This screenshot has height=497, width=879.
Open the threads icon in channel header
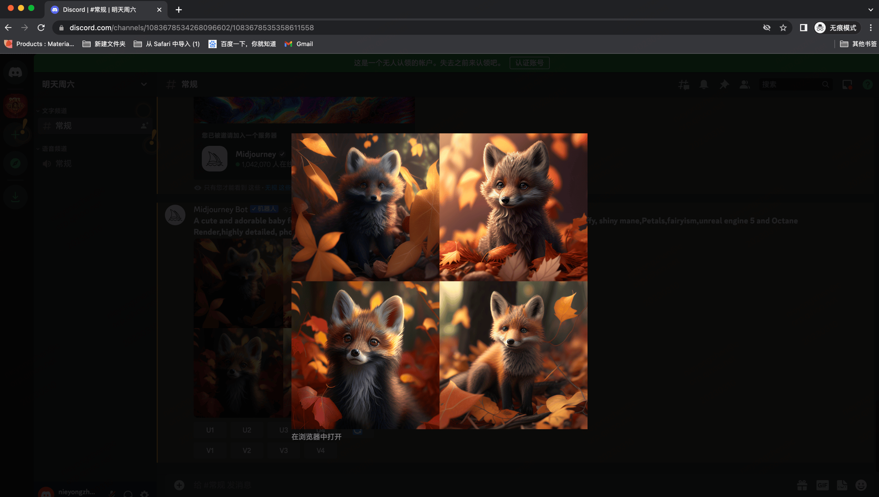click(x=684, y=84)
